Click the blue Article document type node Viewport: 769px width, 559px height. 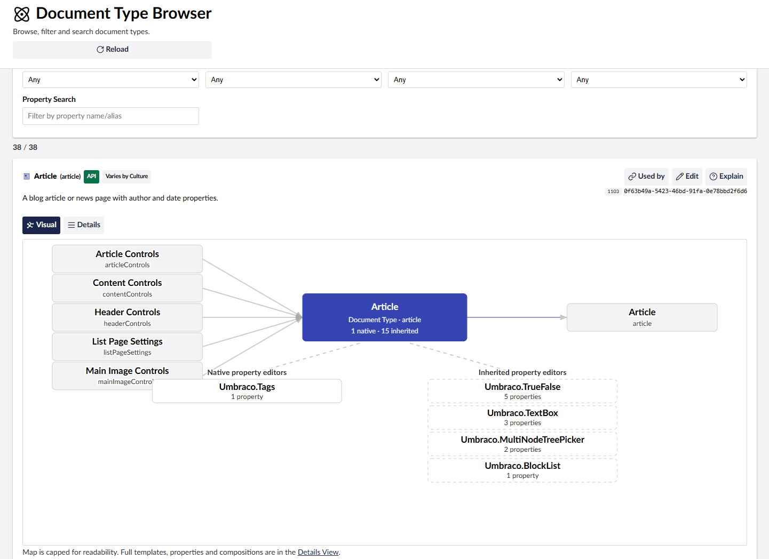pyautogui.click(x=385, y=317)
